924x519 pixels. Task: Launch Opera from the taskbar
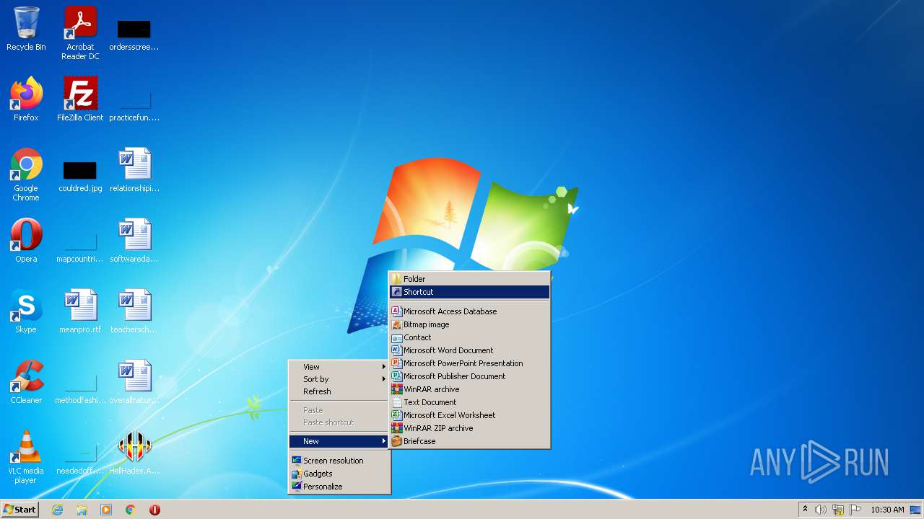pyautogui.click(x=154, y=510)
